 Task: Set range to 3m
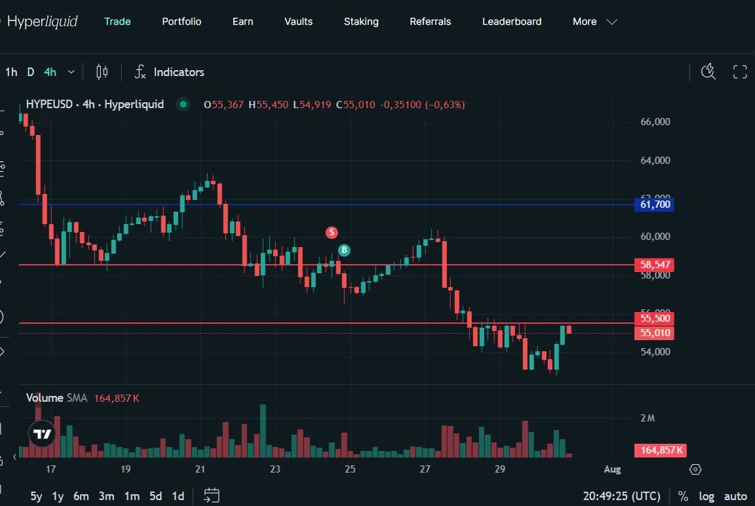(x=106, y=496)
